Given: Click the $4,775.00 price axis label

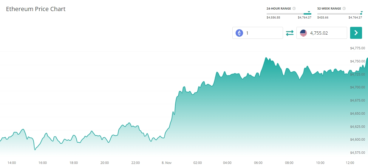Looking at the screenshot, I should [357, 48].
